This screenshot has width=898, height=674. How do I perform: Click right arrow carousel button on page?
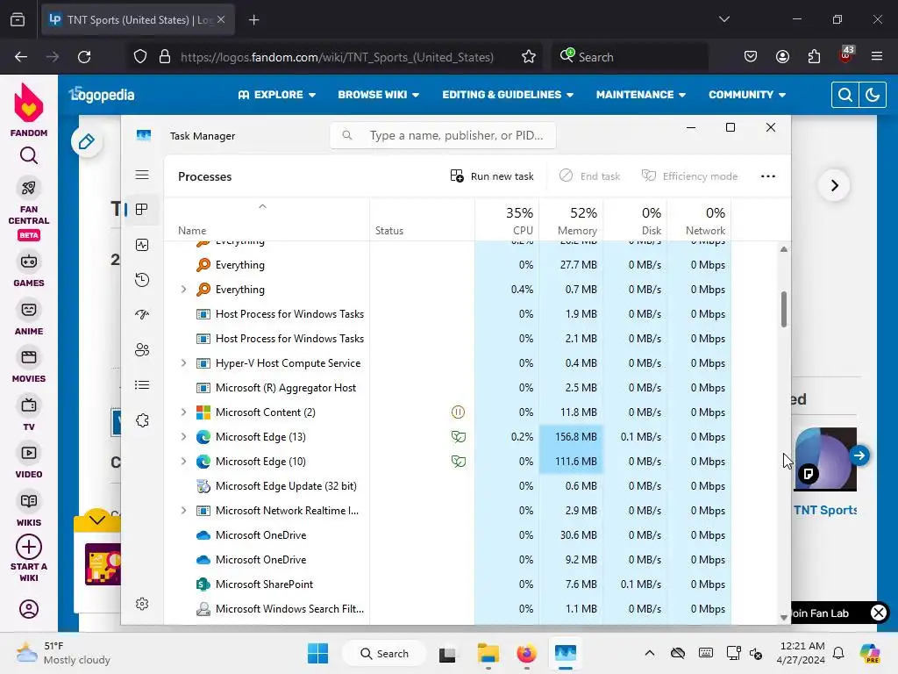835,185
